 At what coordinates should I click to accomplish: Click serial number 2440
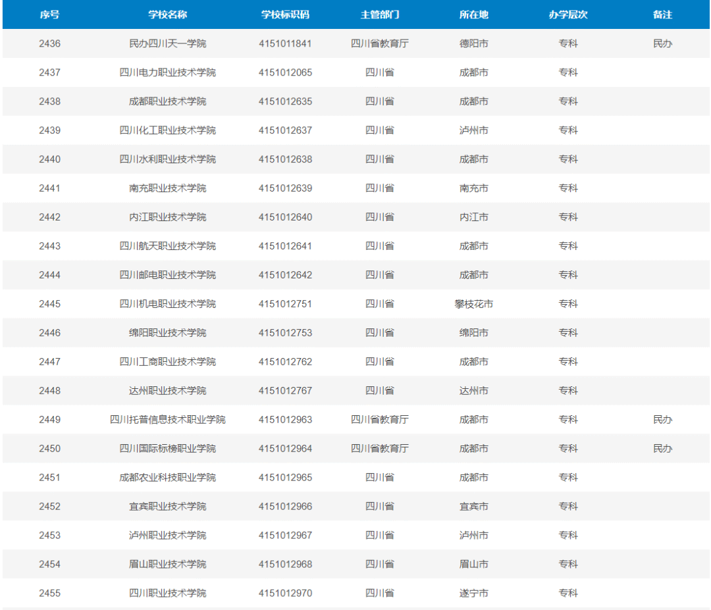tap(49, 159)
